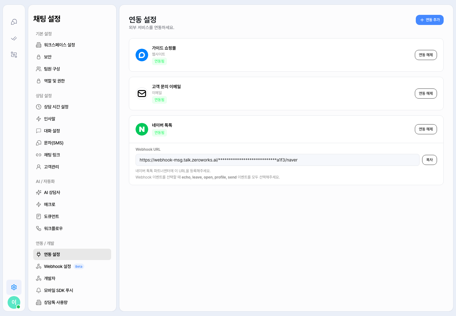
Task: Click the 연동됨 badge under 네이버 톡톡
Action: click(x=160, y=133)
